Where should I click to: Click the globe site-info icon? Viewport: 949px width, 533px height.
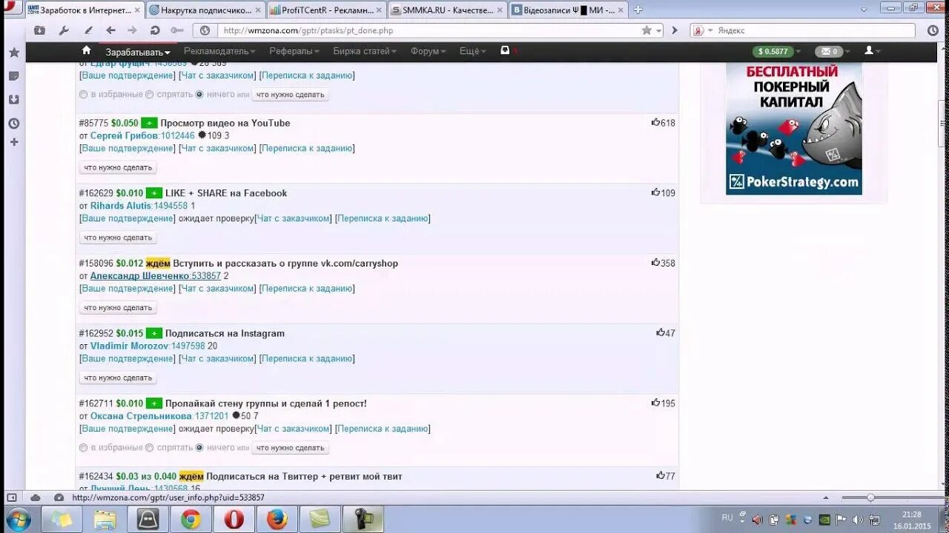click(205, 30)
